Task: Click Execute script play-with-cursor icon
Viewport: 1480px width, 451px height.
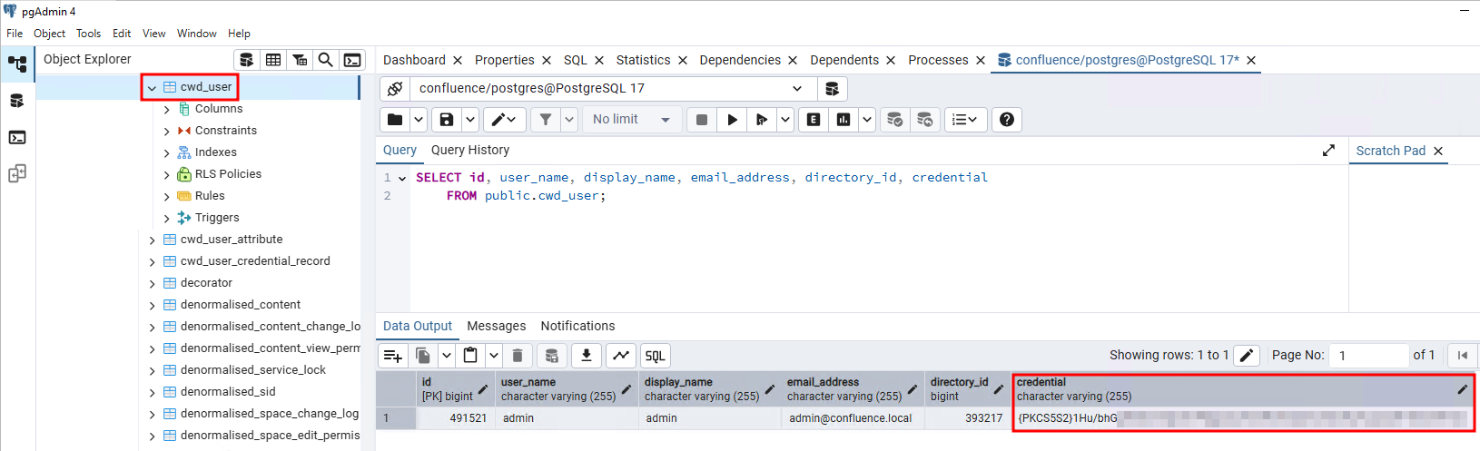Action: coord(762,119)
